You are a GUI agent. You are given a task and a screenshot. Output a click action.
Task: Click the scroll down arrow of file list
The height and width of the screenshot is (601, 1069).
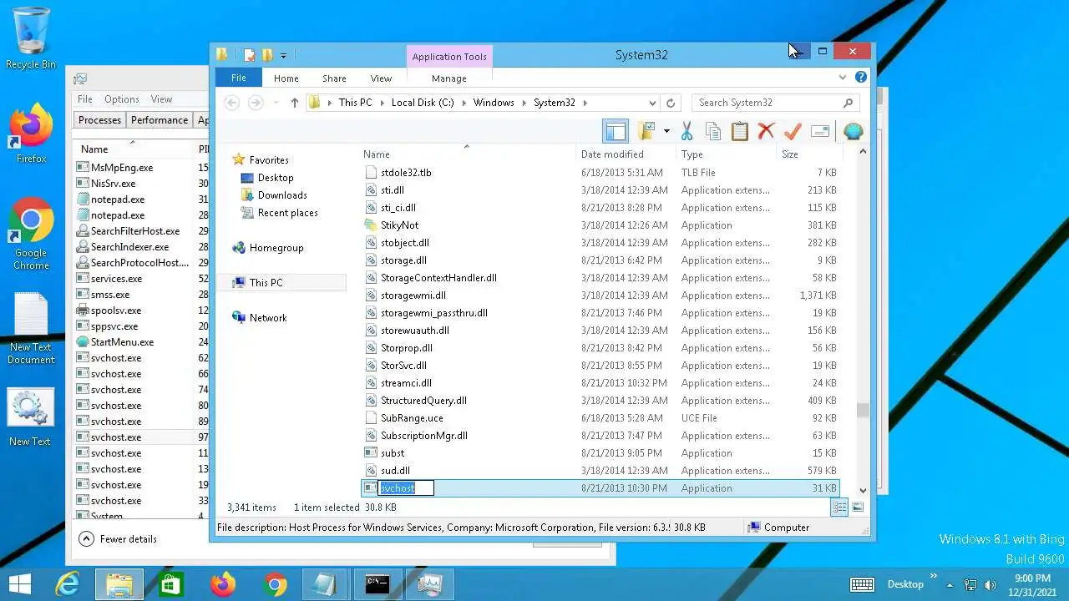(863, 490)
